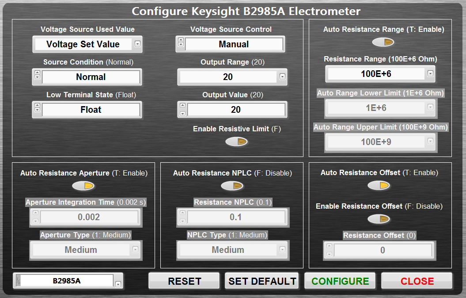The image size is (466, 298).
Task: Toggle the Auto Resistance Aperture switch
Action: (83, 186)
